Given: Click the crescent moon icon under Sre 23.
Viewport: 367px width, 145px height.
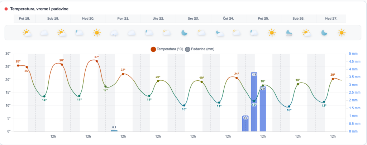Looking at the screenshot, I should pyautogui.click(x=184, y=32).
